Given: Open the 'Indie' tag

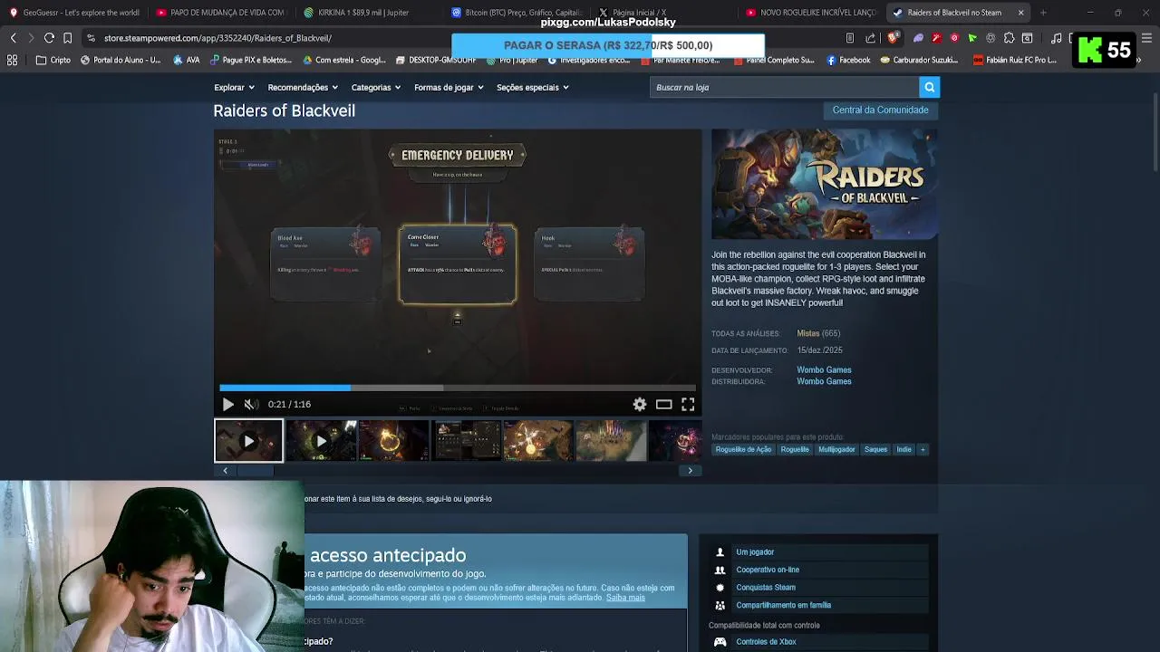Looking at the screenshot, I should (x=904, y=449).
